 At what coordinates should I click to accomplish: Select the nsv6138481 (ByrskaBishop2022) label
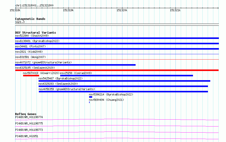pyautogui.click(x=37, y=41)
